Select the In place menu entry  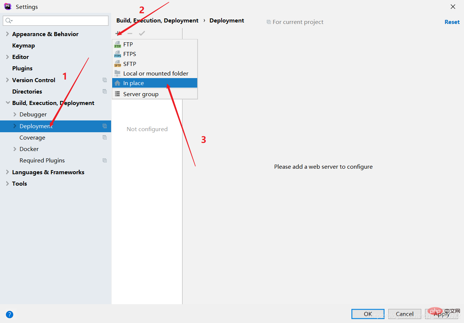click(155, 83)
